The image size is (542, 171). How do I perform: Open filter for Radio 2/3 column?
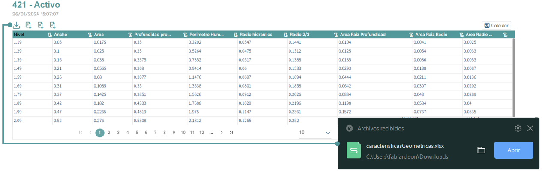coord(336,35)
